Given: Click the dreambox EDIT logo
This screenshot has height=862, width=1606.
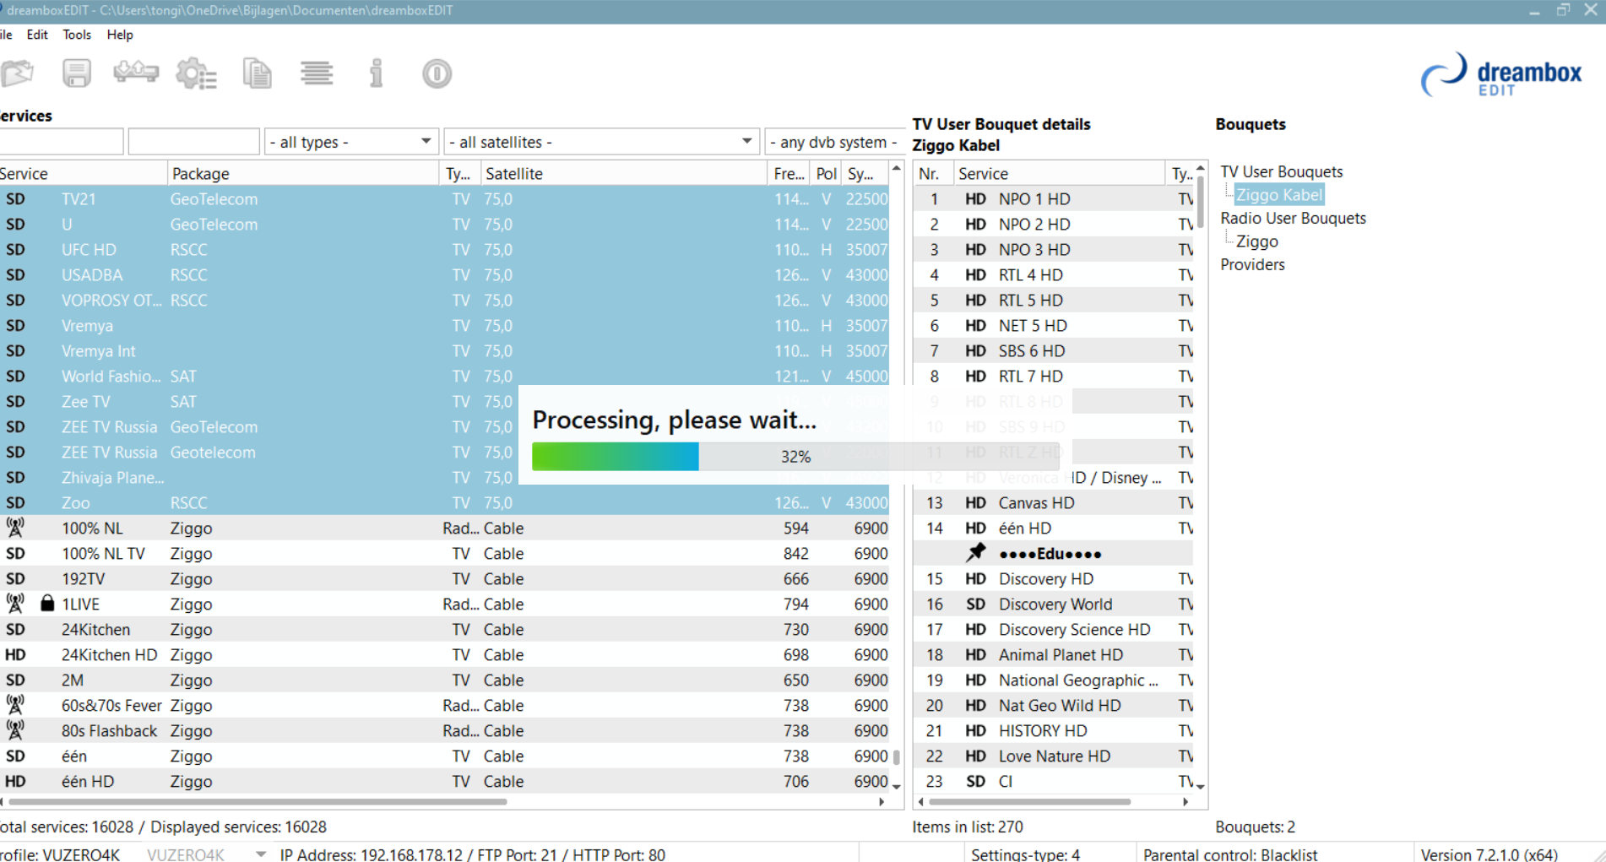Looking at the screenshot, I should coord(1502,75).
